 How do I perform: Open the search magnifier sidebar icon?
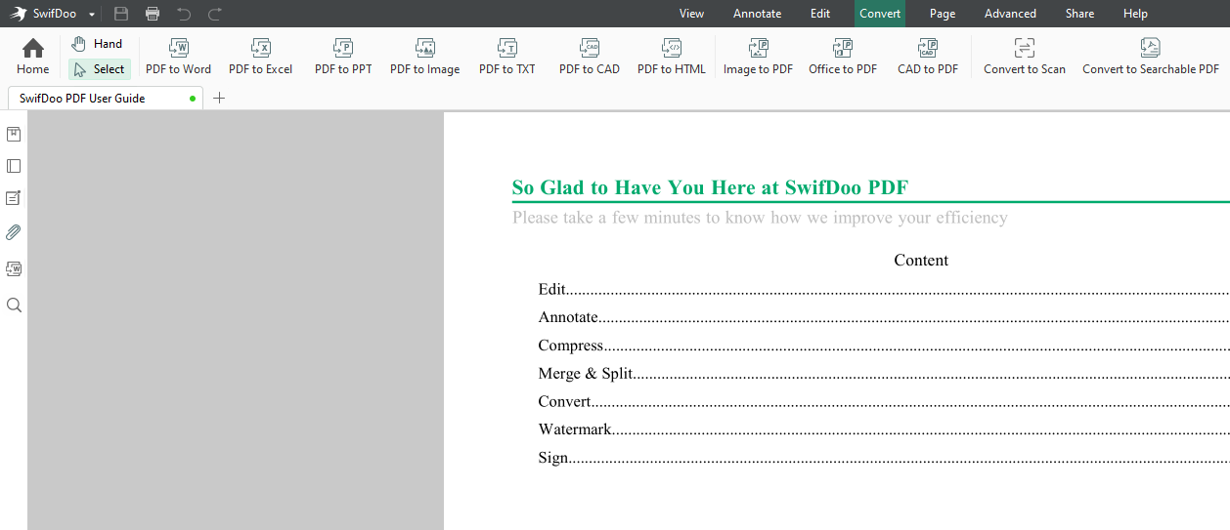14,305
